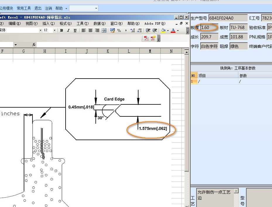The image size is (272, 207).
Task: Click Increase Decimal icon
Action: [x=133, y=30]
